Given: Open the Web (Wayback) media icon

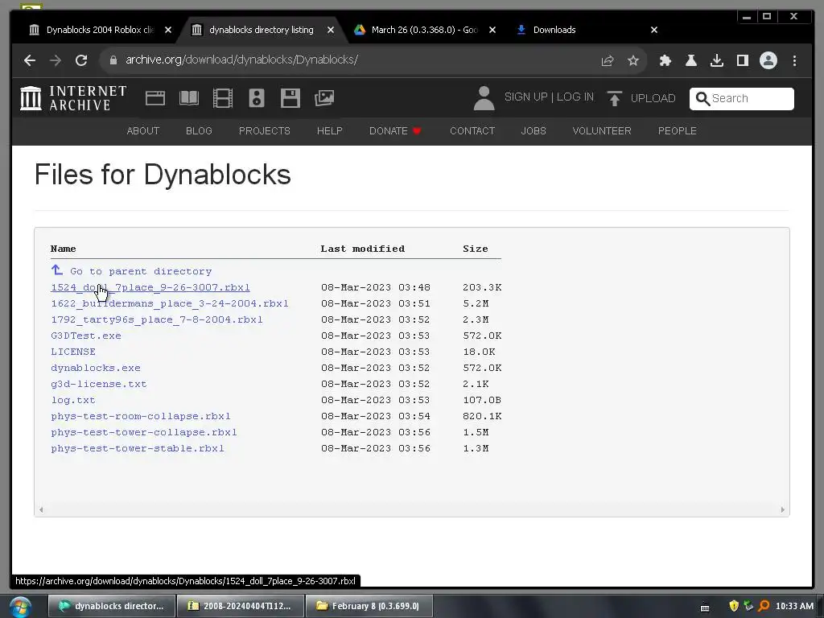Looking at the screenshot, I should click(155, 98).
